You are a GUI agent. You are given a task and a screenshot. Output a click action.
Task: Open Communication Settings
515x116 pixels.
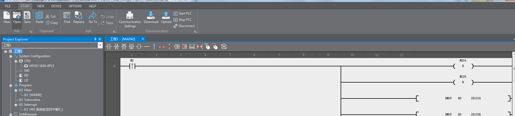(x=130, y=20)
